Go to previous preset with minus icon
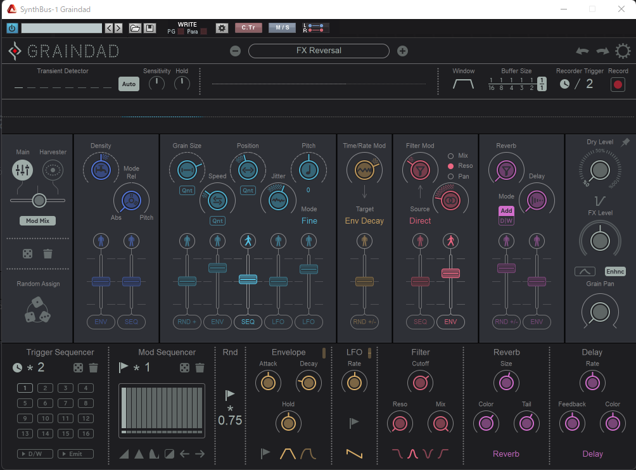The image size is (636, 470). [x=235, y=51]
